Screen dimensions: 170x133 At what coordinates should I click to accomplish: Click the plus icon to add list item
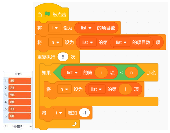point(5,126)
